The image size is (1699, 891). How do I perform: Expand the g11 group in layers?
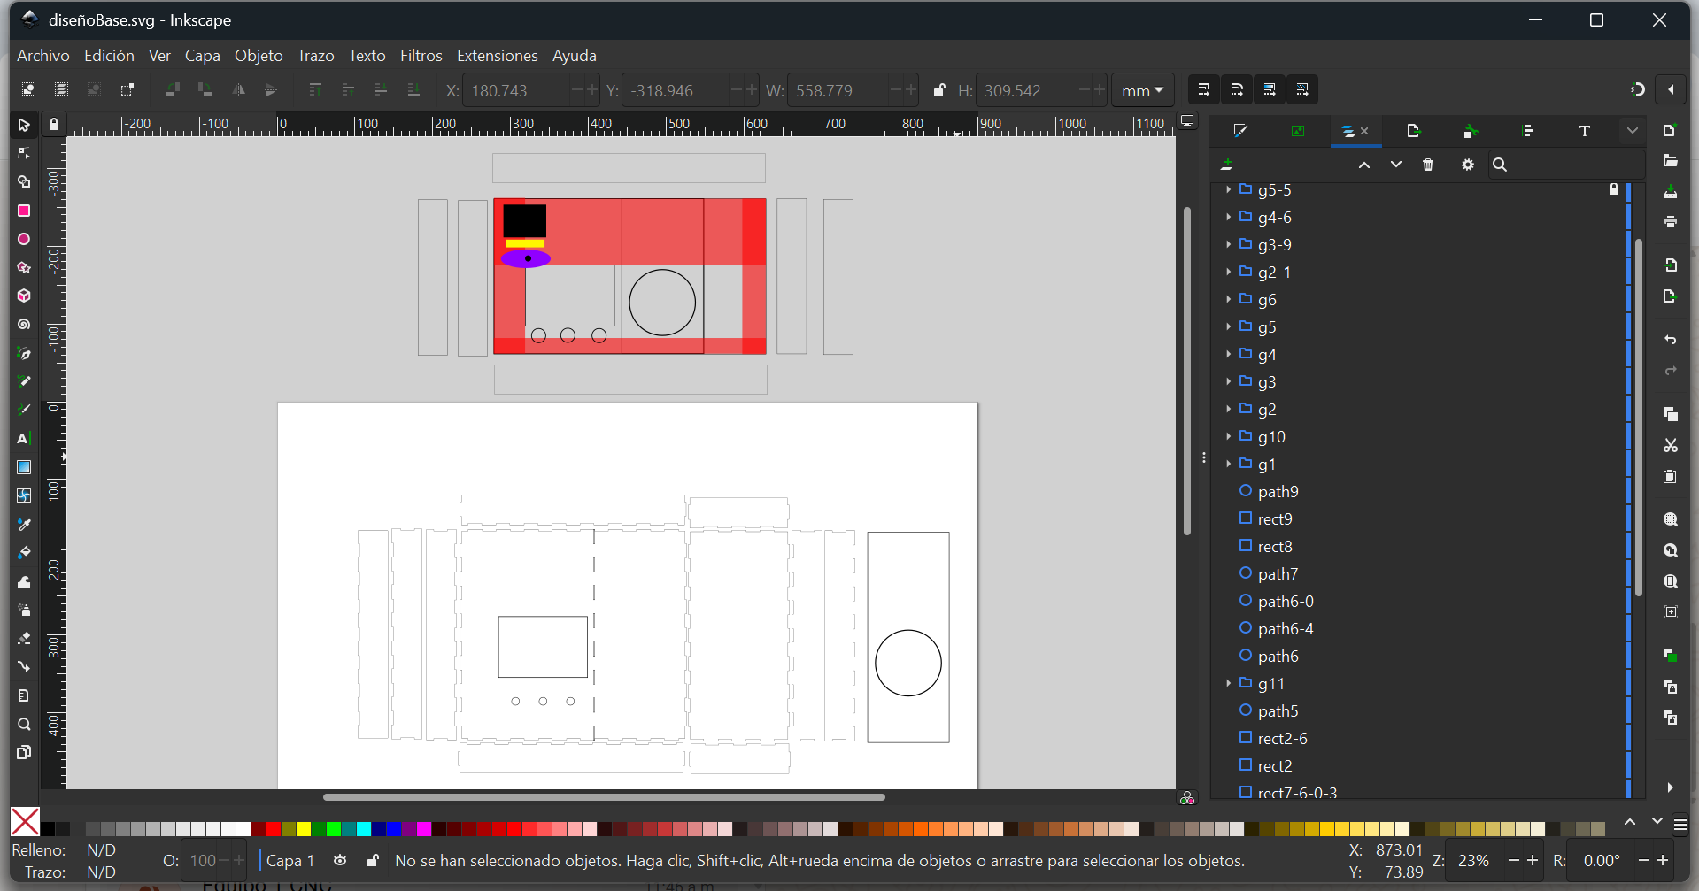tap(1228, 683)
